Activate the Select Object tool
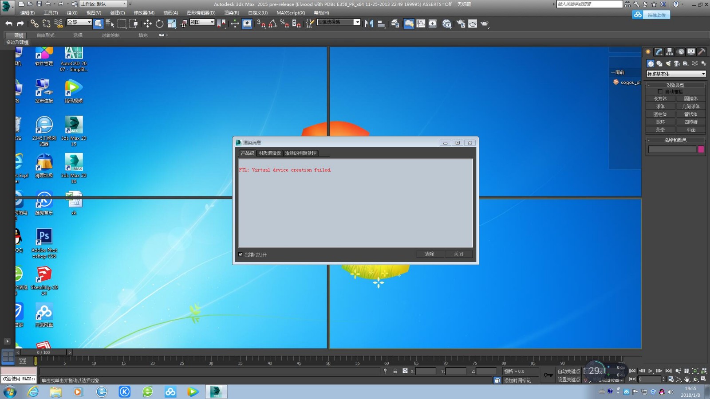Screen dimensions: 710x399 (x=98, y=23)
